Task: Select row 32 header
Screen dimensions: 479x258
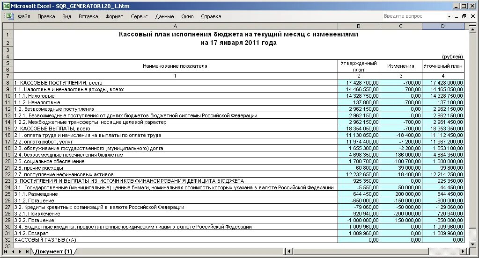Action: coord(7,240)
